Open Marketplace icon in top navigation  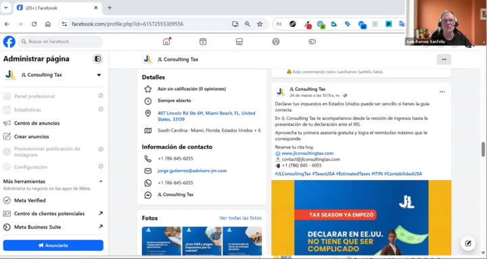[x=239, y=42]
